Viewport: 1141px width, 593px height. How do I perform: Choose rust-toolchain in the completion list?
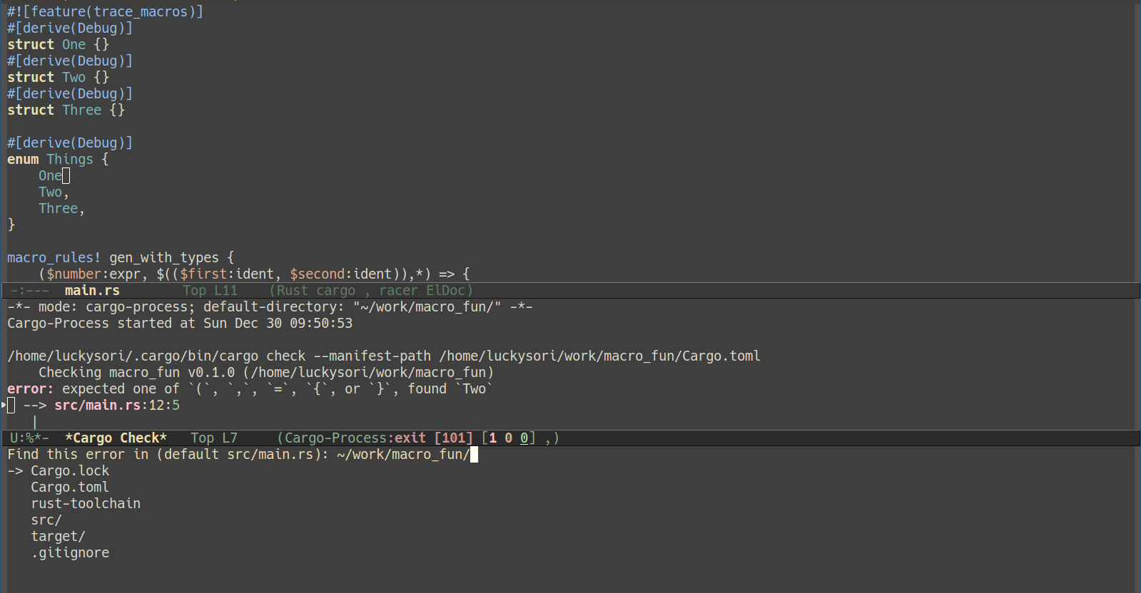(x=86, y=504)
